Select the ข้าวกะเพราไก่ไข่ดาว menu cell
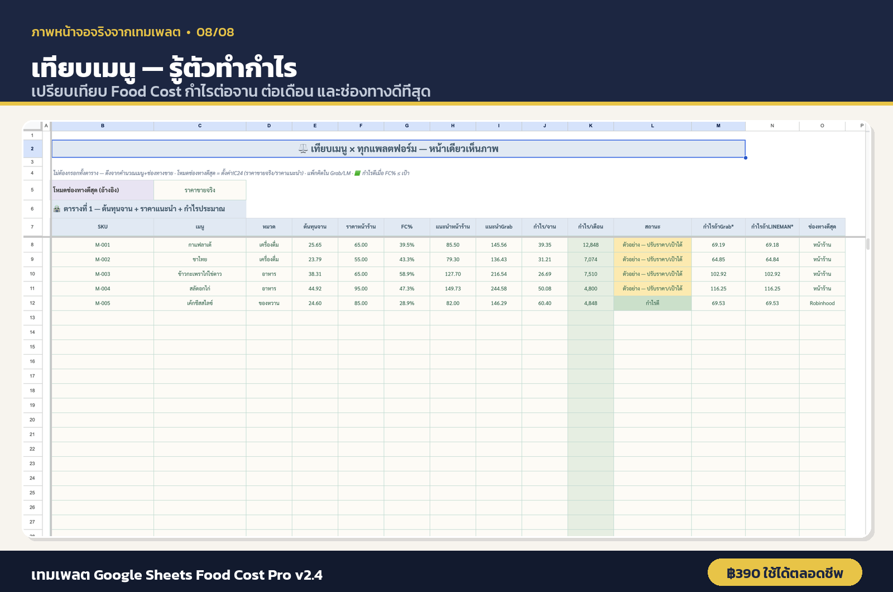 pyautogui.click(x=200, y=274)
